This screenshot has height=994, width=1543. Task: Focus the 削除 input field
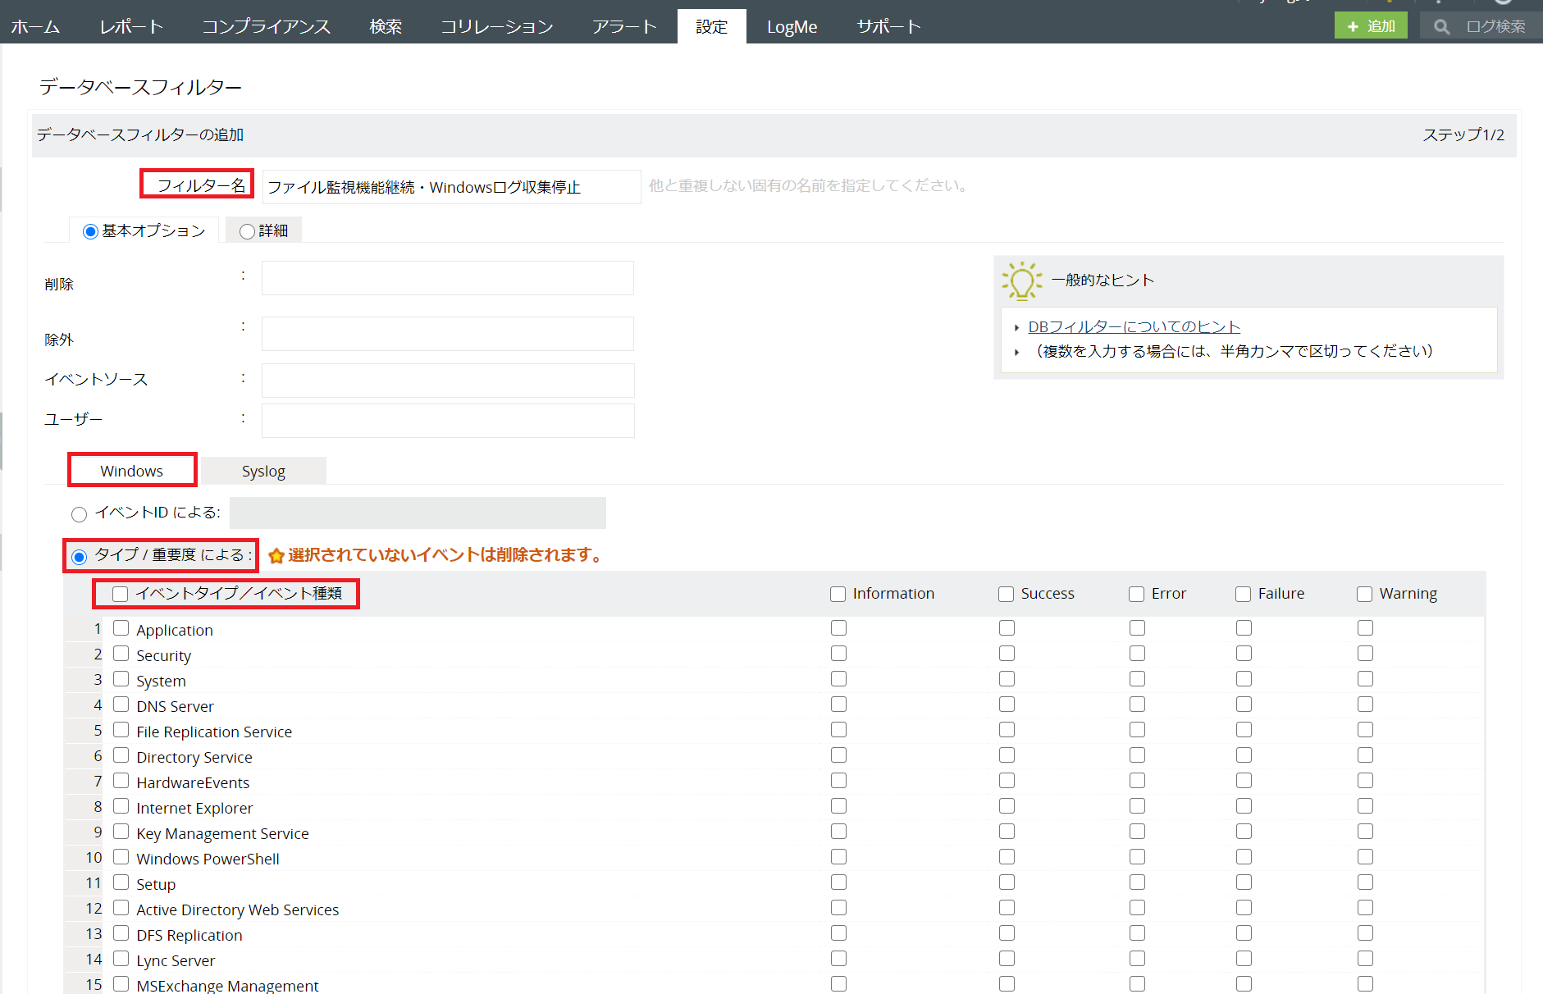[x=448, y=278]
